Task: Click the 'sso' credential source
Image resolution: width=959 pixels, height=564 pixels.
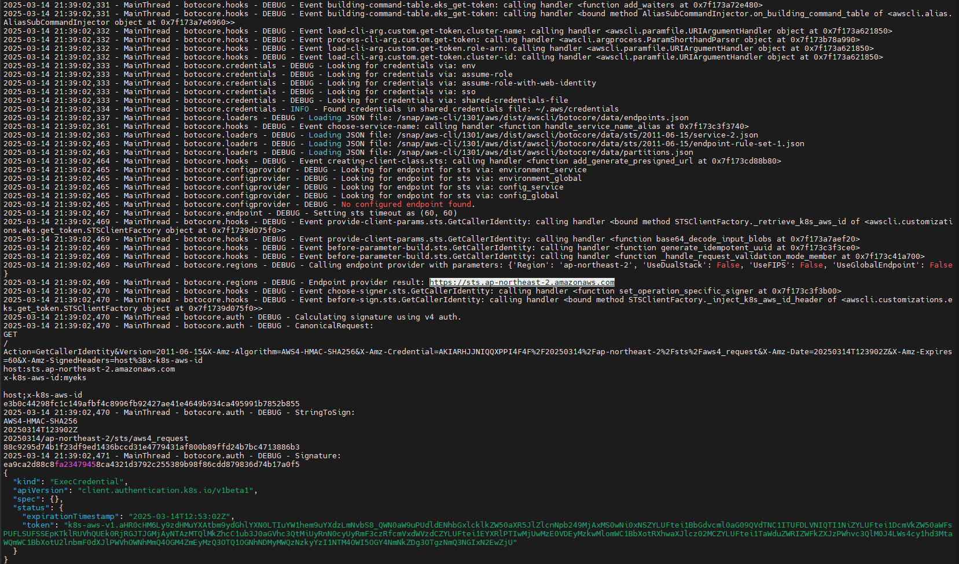Action: (469, 91)
